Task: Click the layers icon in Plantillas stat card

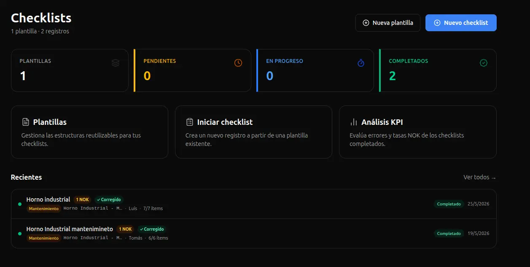Action: 116,63
